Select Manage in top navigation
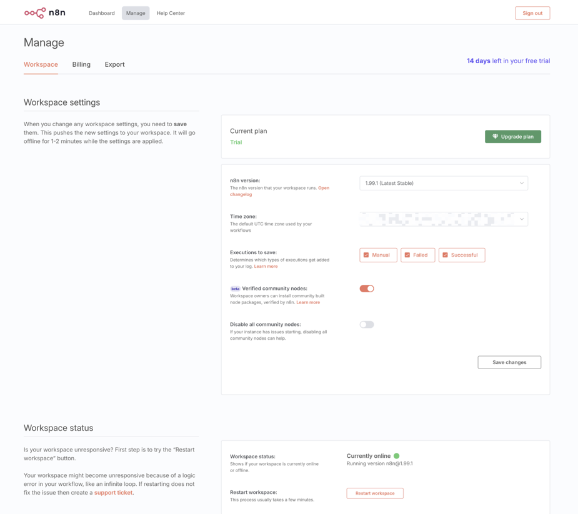Screen dimensions: 578x514 coord(136,13)
